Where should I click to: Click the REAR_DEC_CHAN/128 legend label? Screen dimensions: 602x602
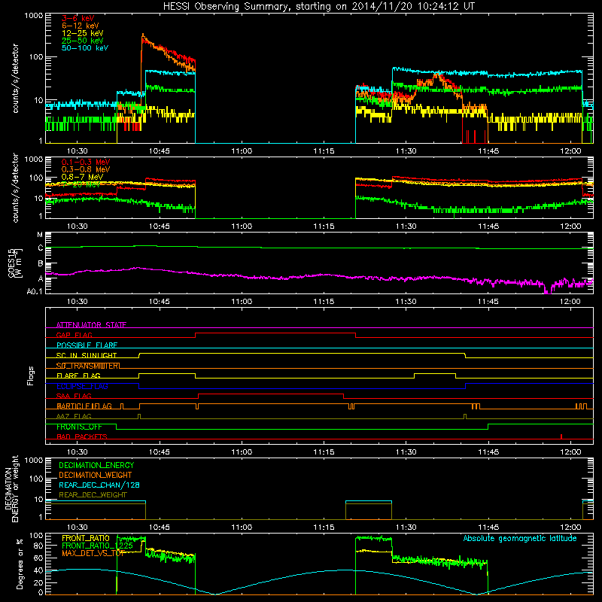click(x=99, y=485)
